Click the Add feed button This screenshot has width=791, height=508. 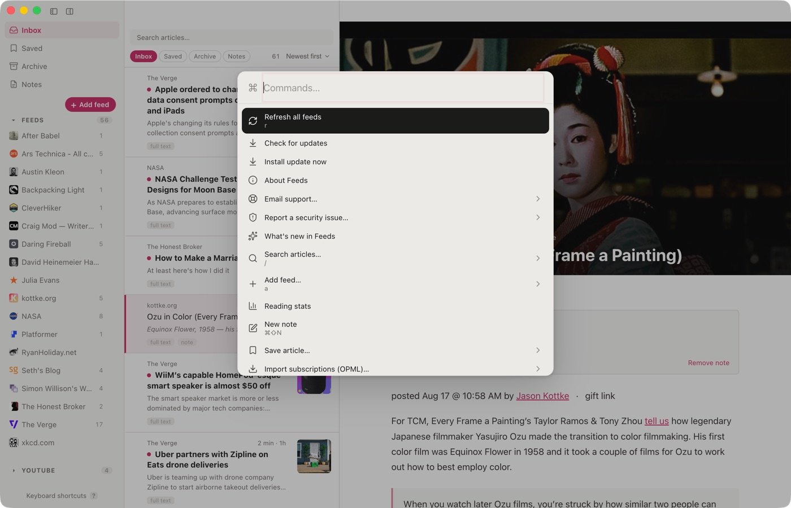click(x=90, y=105)
